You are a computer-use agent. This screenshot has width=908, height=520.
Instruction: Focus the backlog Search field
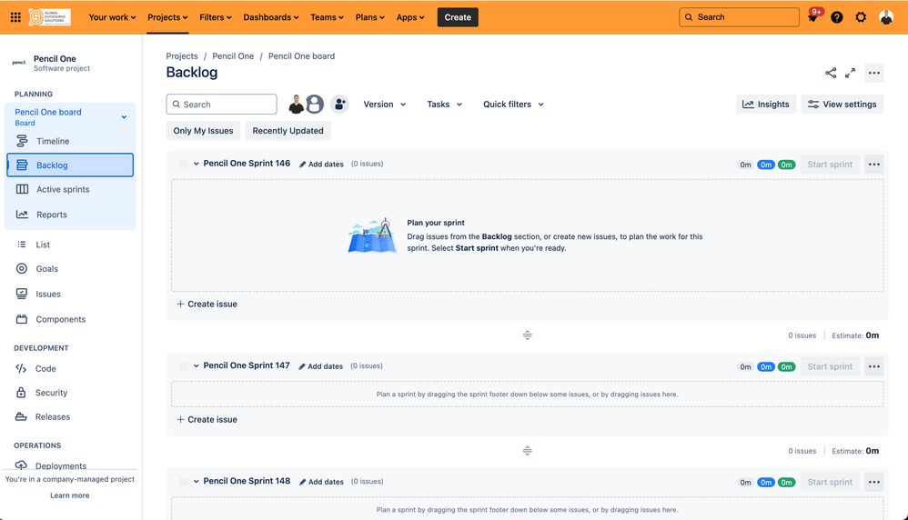click(221, 105)
